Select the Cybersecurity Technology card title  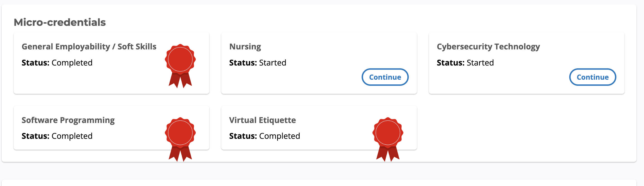488,47
